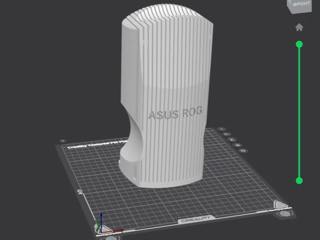Click the blue Z axis arrow
320x240 pixels.
tap(101, 222)
